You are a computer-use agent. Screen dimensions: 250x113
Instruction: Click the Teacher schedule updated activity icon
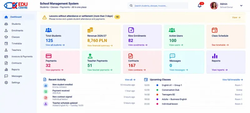point(46,104)
